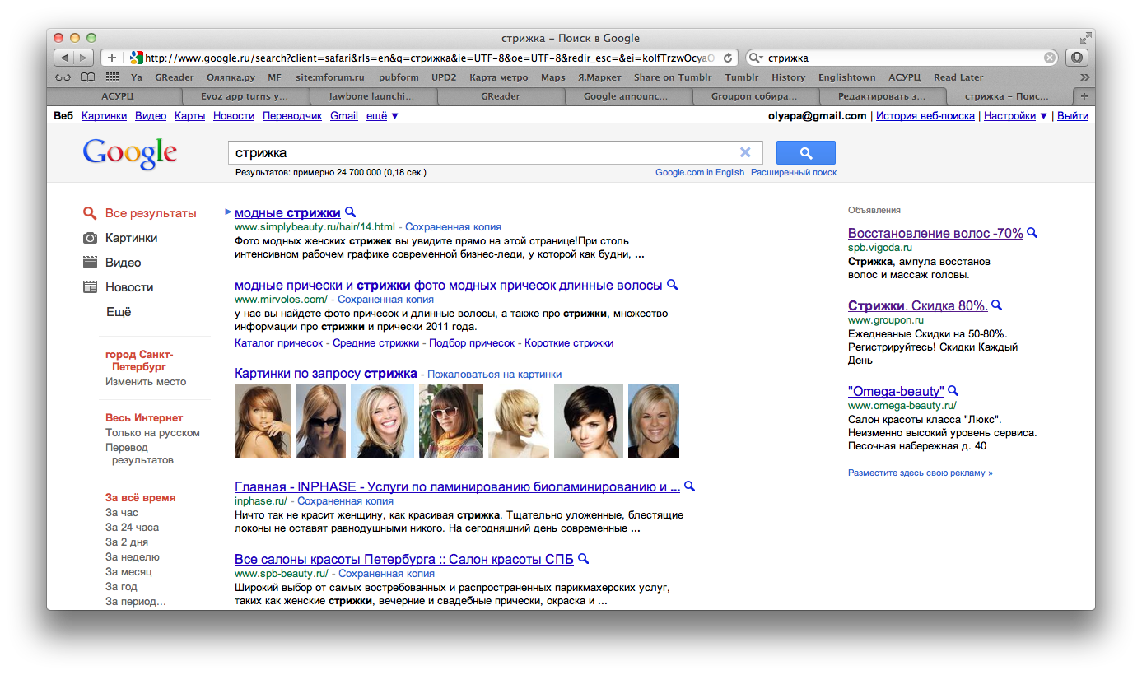Screen dimensions: 1142x675
Task: Enter full screen with the arrows icon
Action: pos(1086,38)
